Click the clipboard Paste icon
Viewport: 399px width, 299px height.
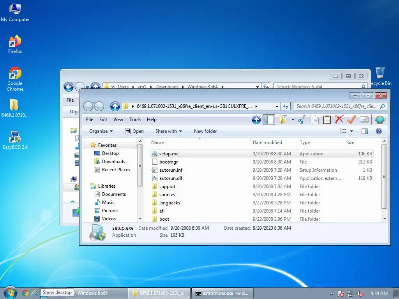327,120
